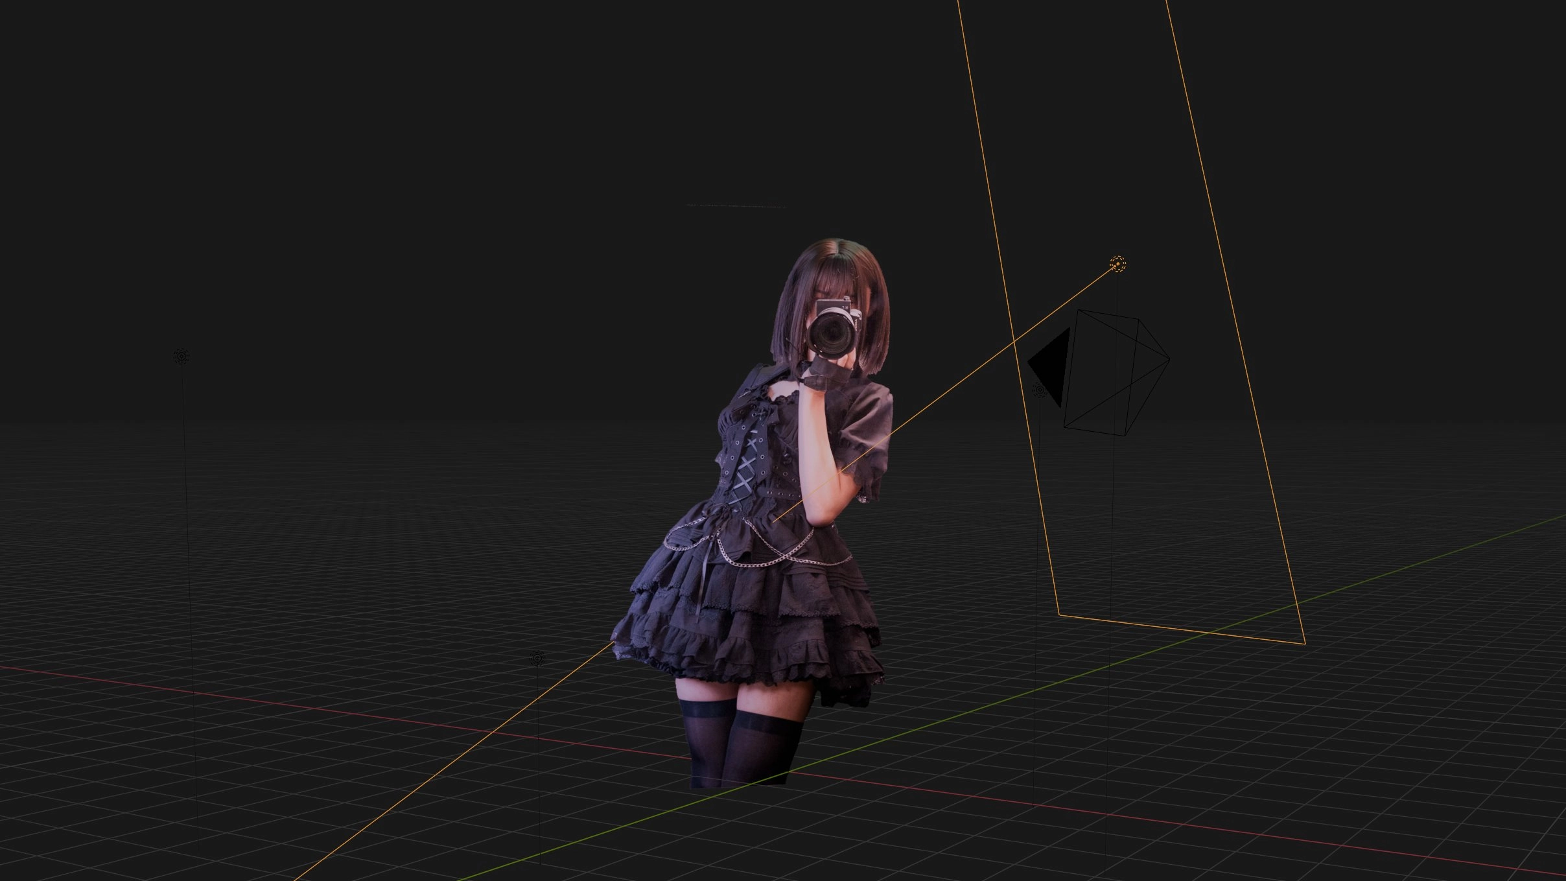
Task: Select the black wireframe camera object
Action: point(1116,372)
